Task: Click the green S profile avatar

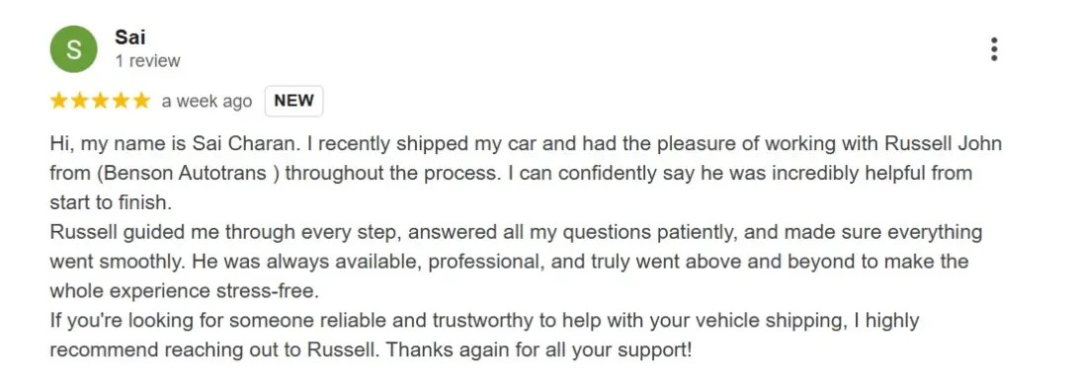Action: [x=73, y=49]
